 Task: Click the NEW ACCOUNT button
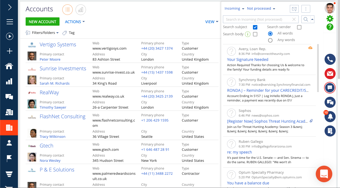click(x=42, y=22)
